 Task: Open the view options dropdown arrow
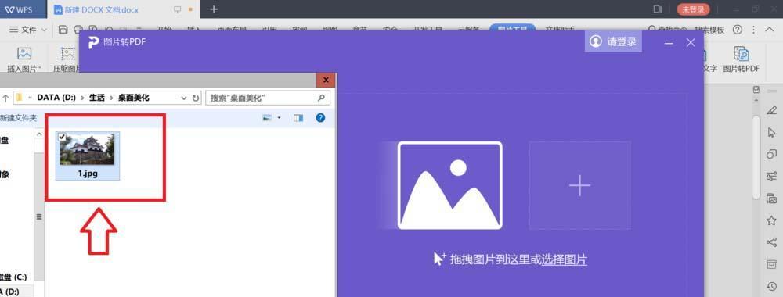(x=279, y=118)
